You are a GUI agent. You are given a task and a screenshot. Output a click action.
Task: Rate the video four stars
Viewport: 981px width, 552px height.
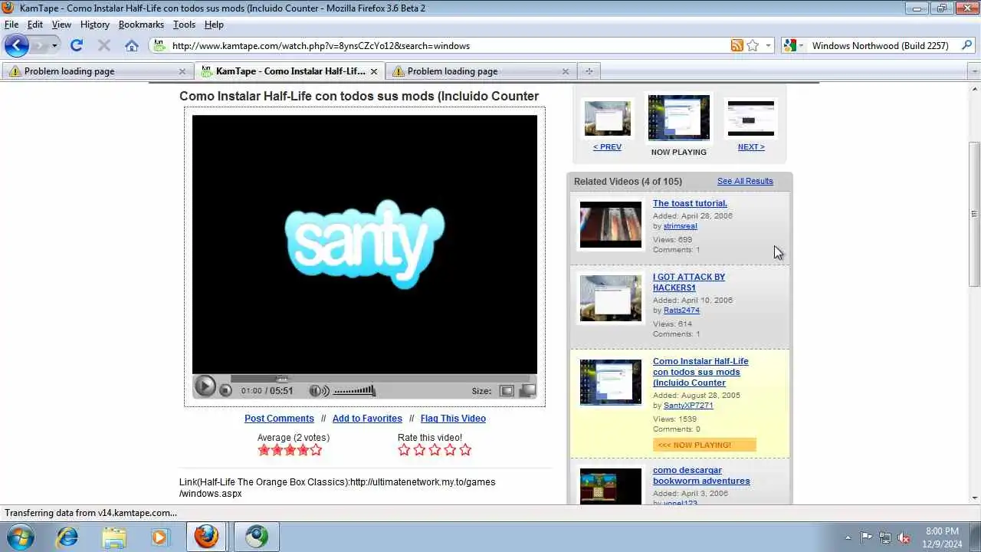click(x=450, y=450)
